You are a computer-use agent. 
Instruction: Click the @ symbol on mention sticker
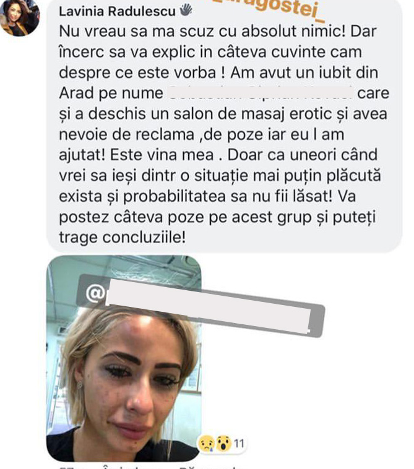click(95, 293)
